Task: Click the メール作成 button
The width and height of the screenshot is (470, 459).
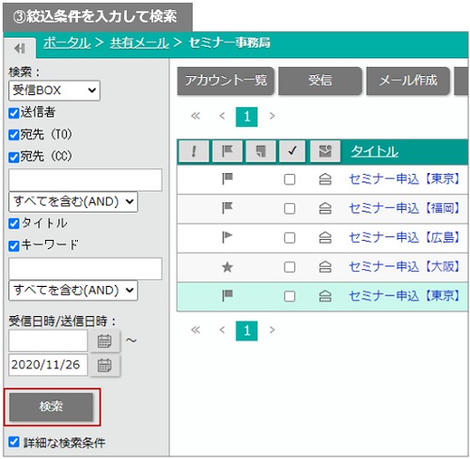Action: pos(408,81)
